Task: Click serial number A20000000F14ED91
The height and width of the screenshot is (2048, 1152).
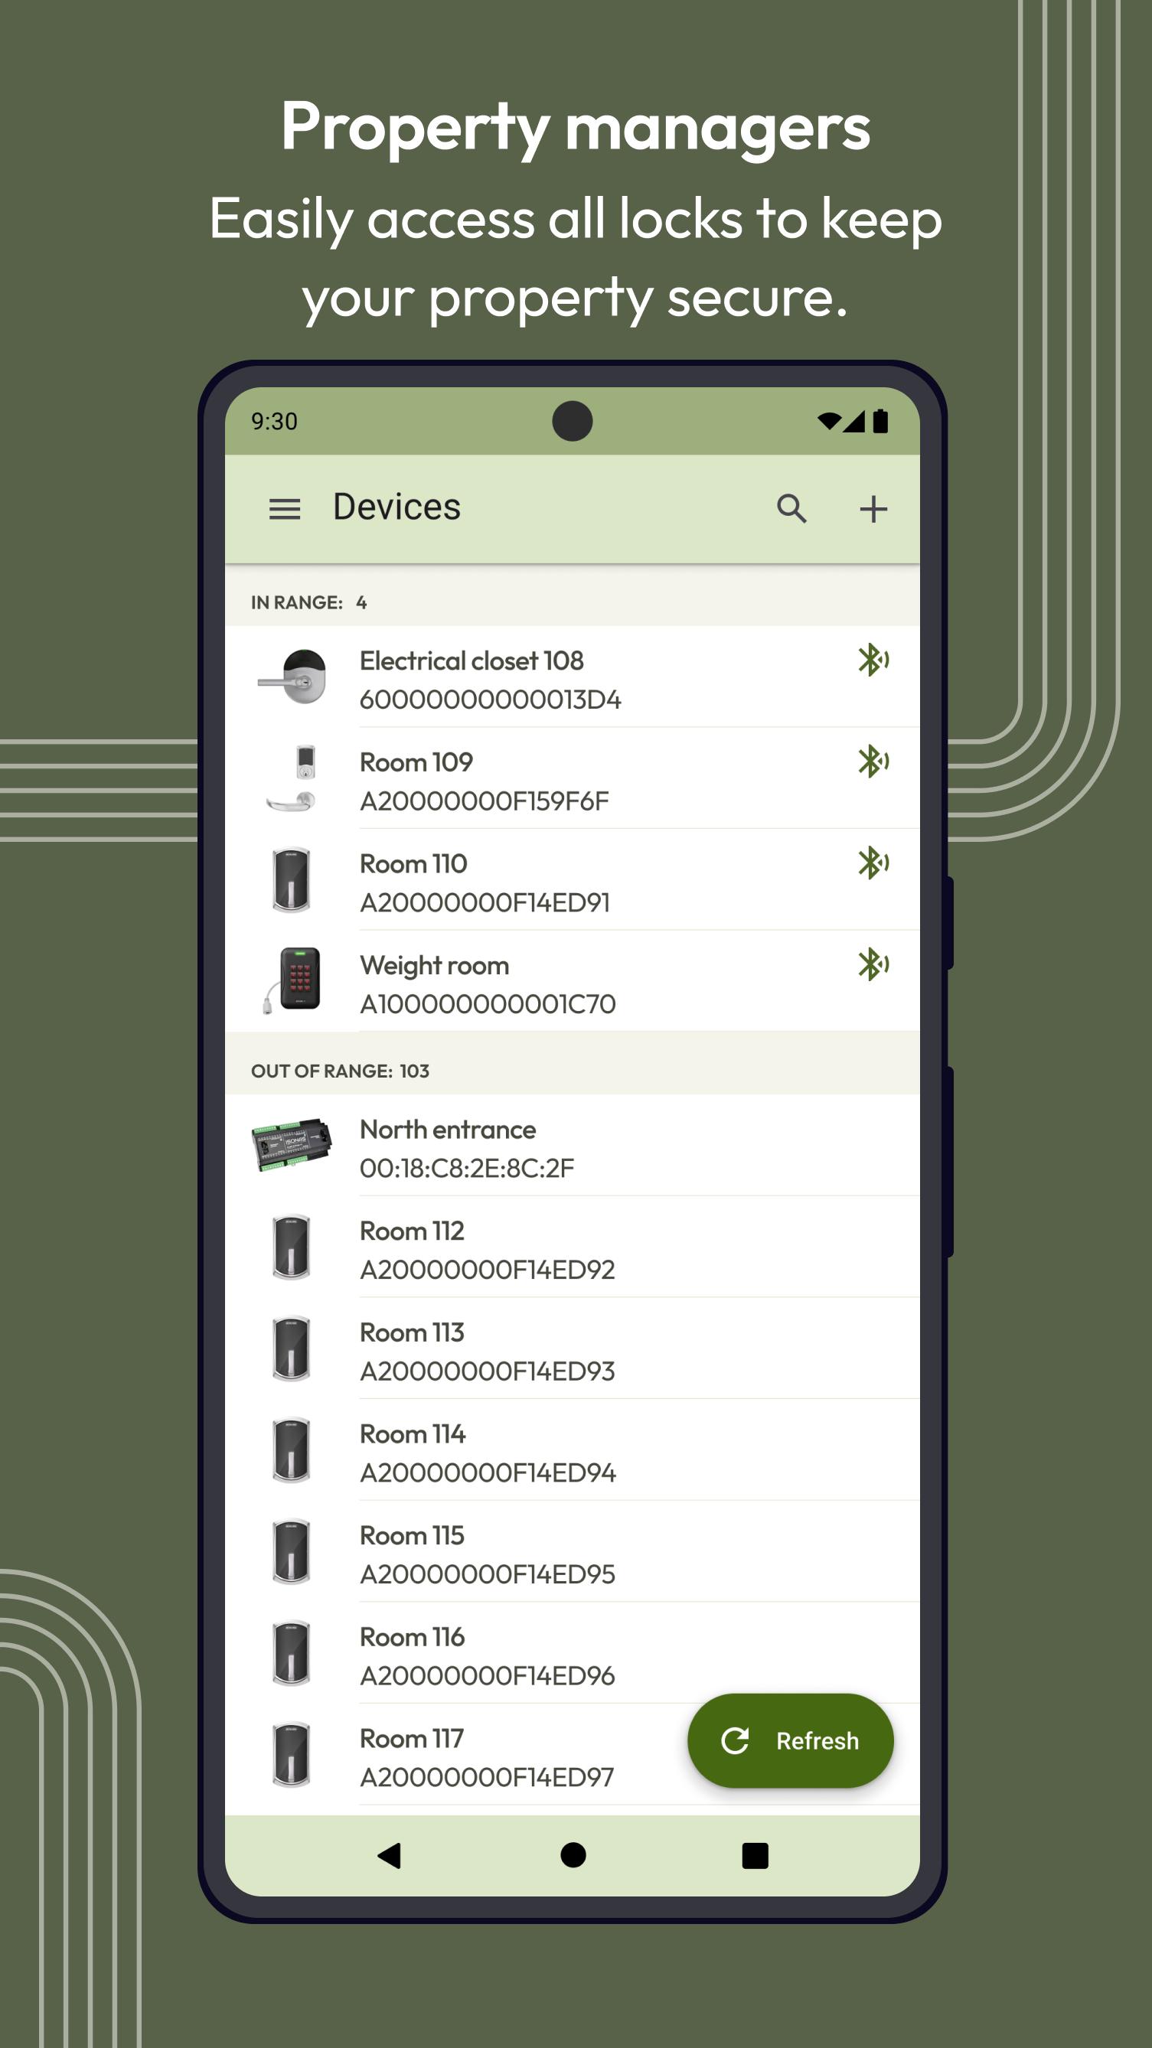Action: tap(485, 903)
